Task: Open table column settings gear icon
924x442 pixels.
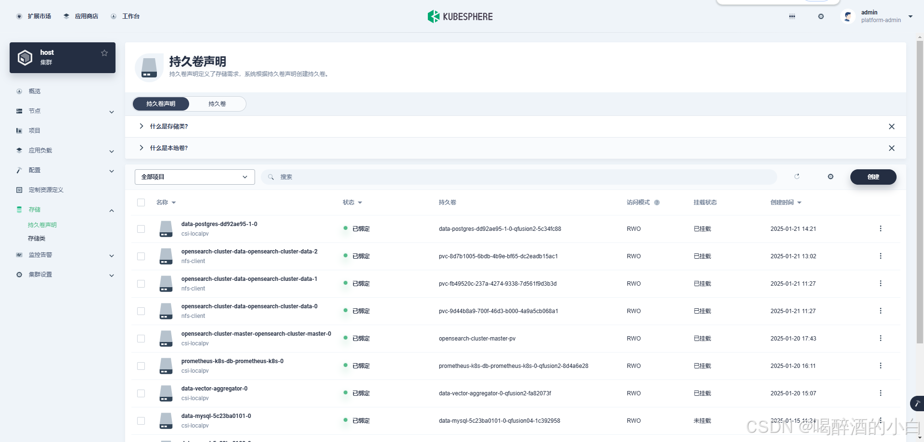Action: pos(831,177)
